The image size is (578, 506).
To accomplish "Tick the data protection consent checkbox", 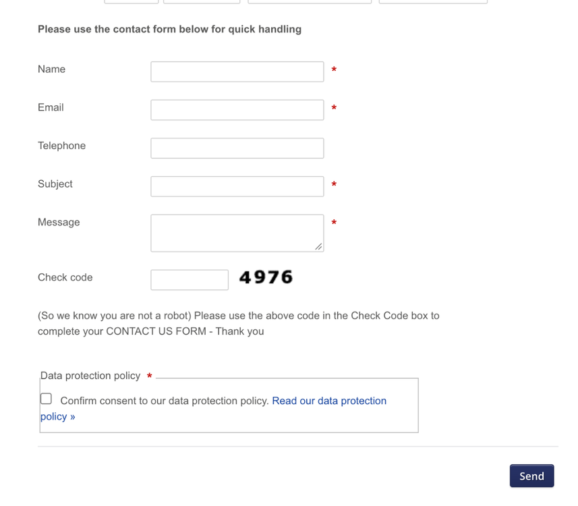I will click(x=46, y=399).
